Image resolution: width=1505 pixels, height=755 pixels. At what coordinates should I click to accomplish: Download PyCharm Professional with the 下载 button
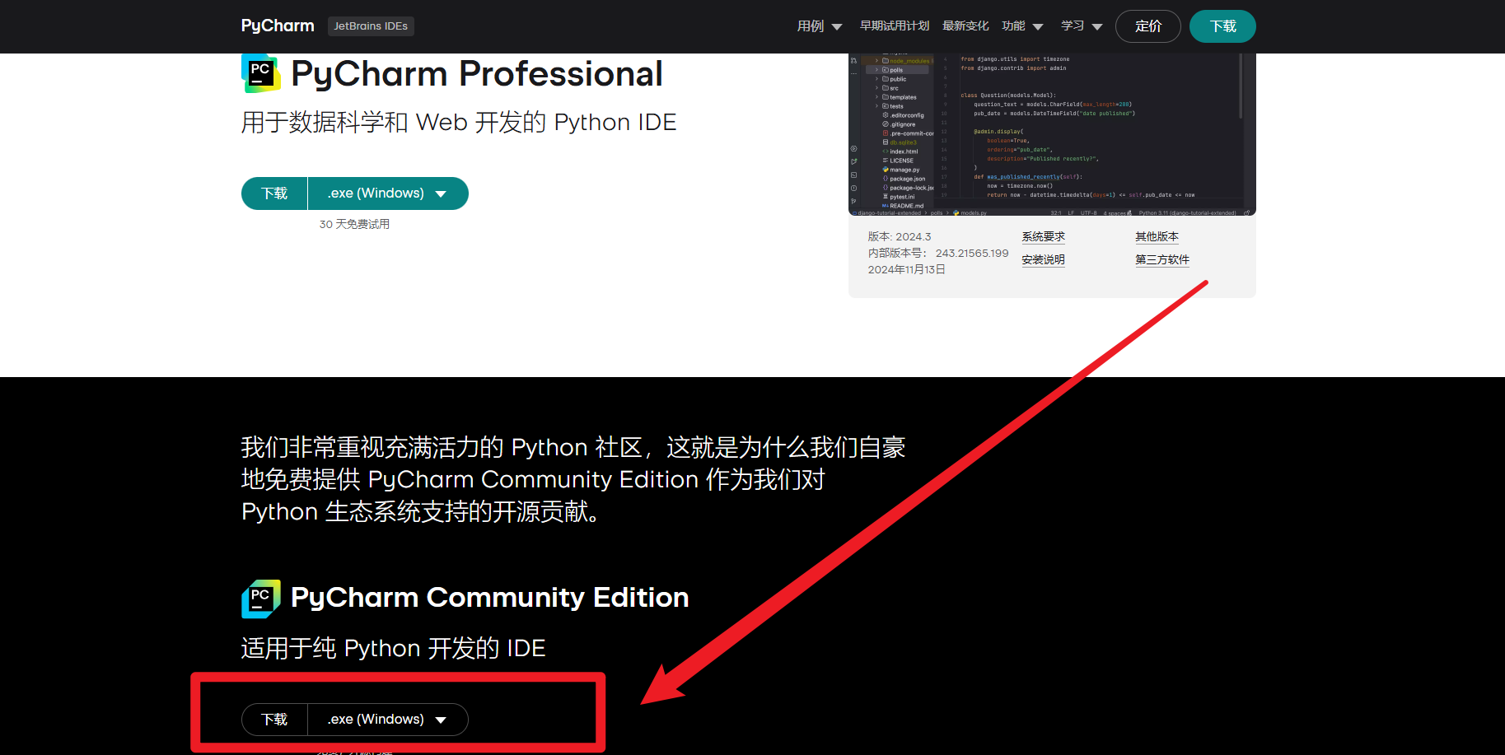(x=274, y=193)
